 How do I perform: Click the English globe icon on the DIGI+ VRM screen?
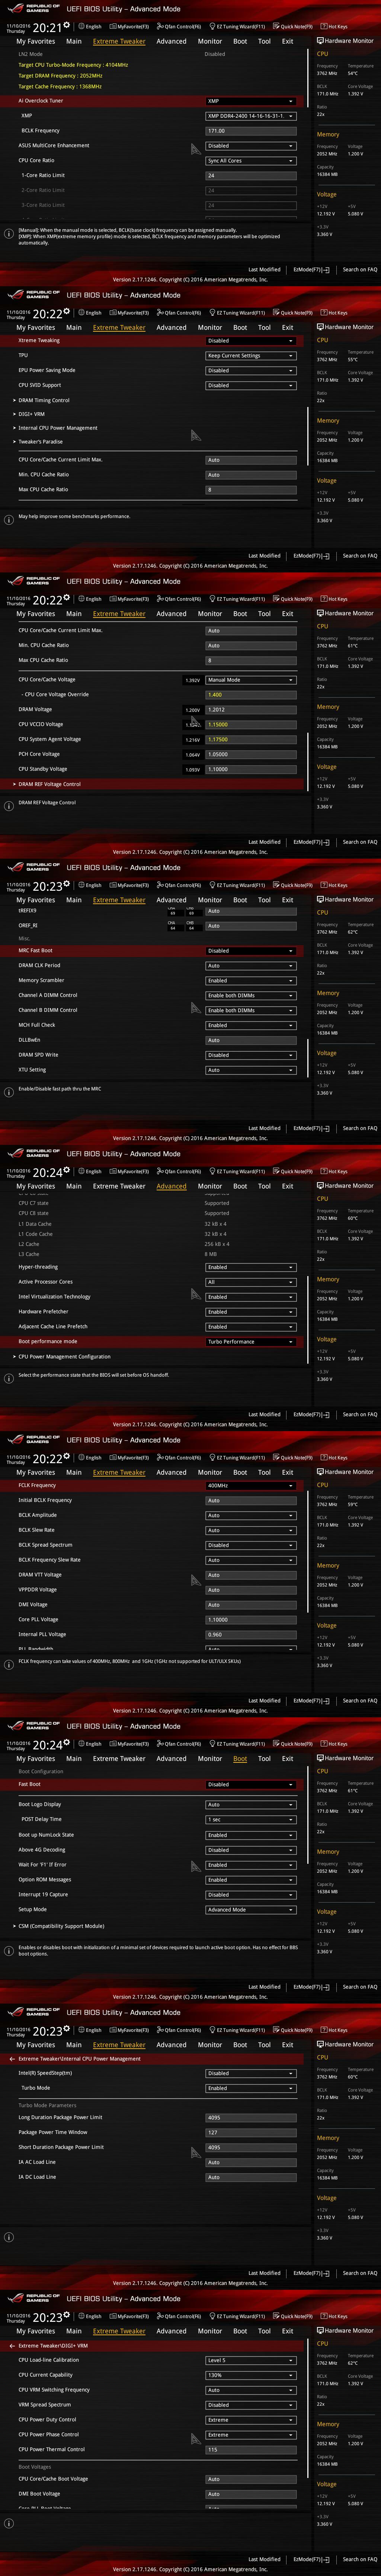click(82, 2316)
